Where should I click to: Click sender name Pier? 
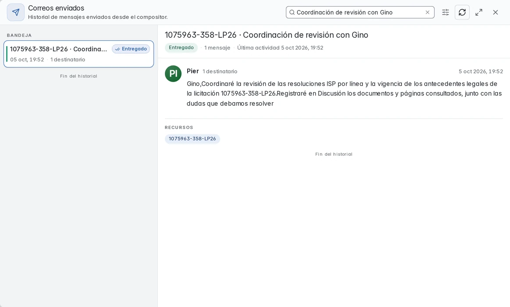193,71
